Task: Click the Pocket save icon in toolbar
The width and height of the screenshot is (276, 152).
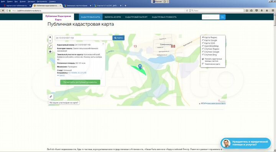Action: click(256, 11)
